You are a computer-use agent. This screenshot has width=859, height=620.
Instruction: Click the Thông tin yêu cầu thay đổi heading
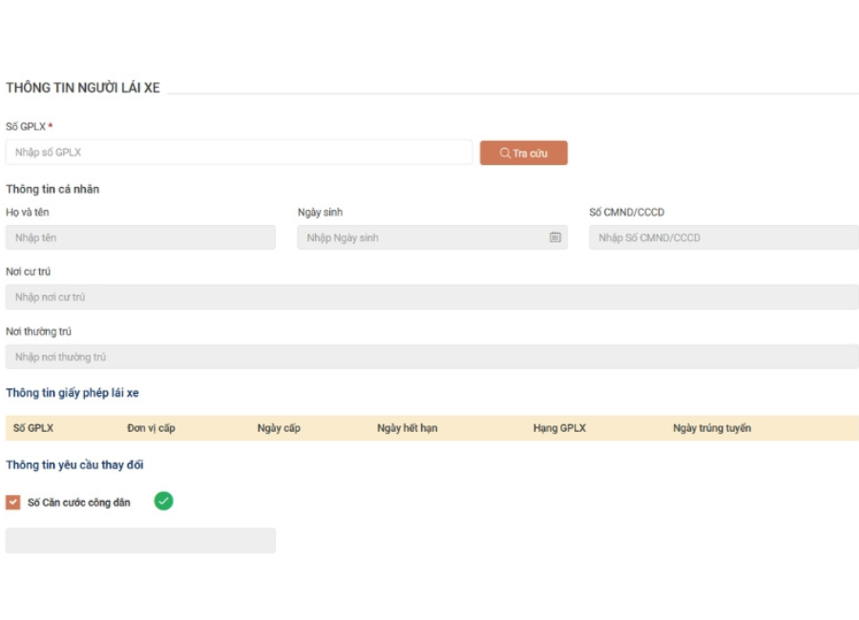pyautogui.click(x=74, y=465)
